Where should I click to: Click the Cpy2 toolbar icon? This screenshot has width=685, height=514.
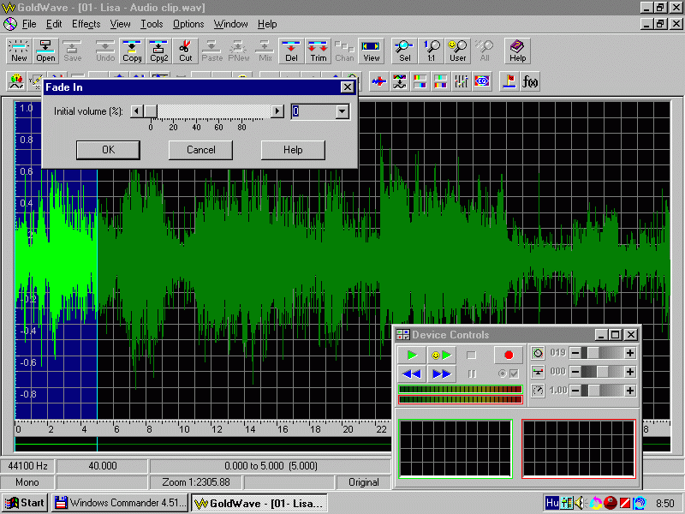[x=159, y=51]
